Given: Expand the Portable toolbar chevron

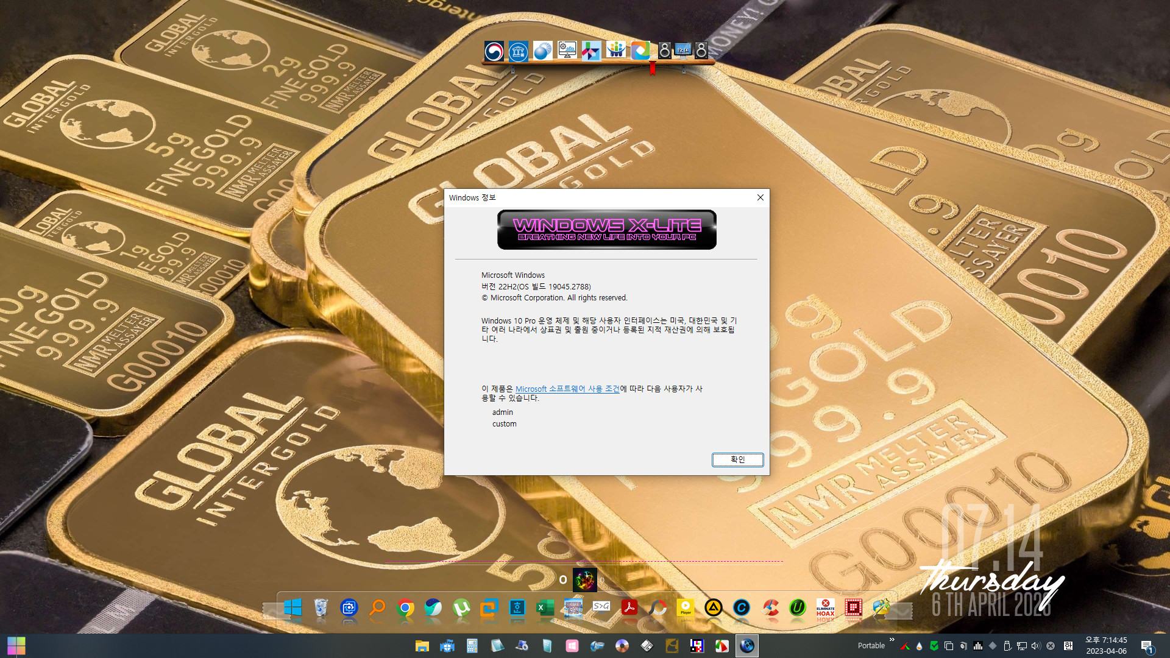Looking at the screenshot, I should tap(892, 640).
